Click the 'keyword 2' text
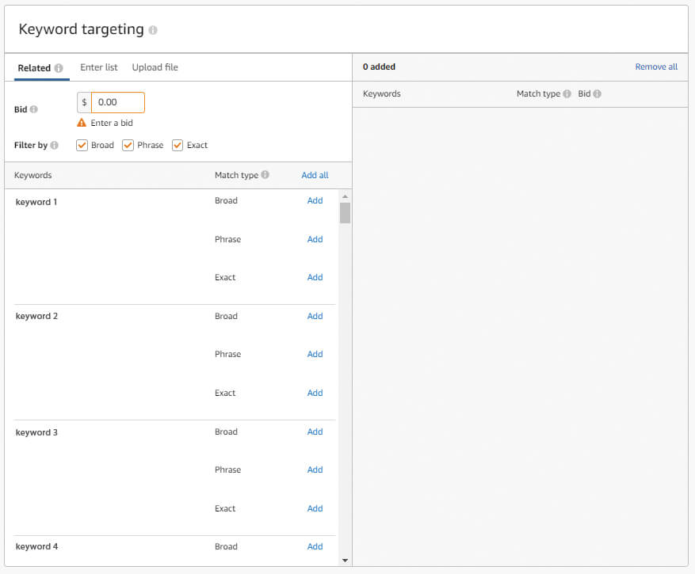Image resolution: width=695 pixels, height=574 pixels. point(36,316)
